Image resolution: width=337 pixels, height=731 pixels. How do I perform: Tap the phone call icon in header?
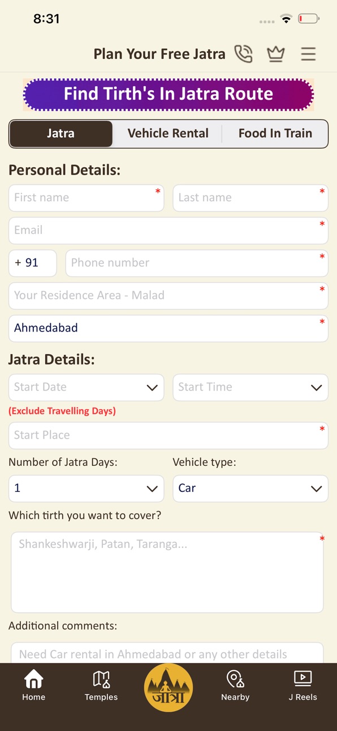[x=244, y=54]
